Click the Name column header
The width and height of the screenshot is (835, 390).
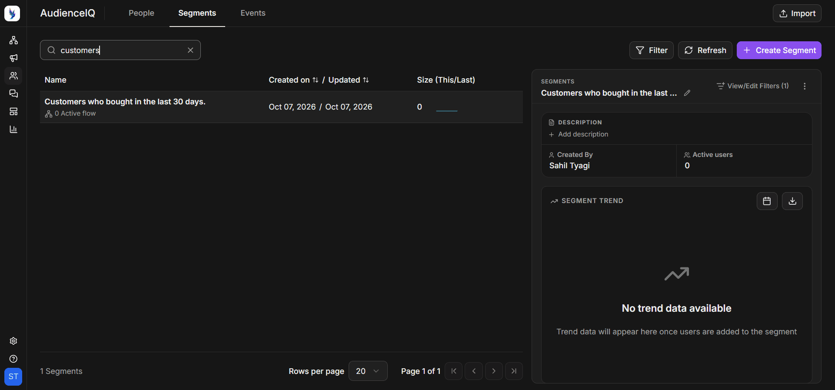coord(56,80)
